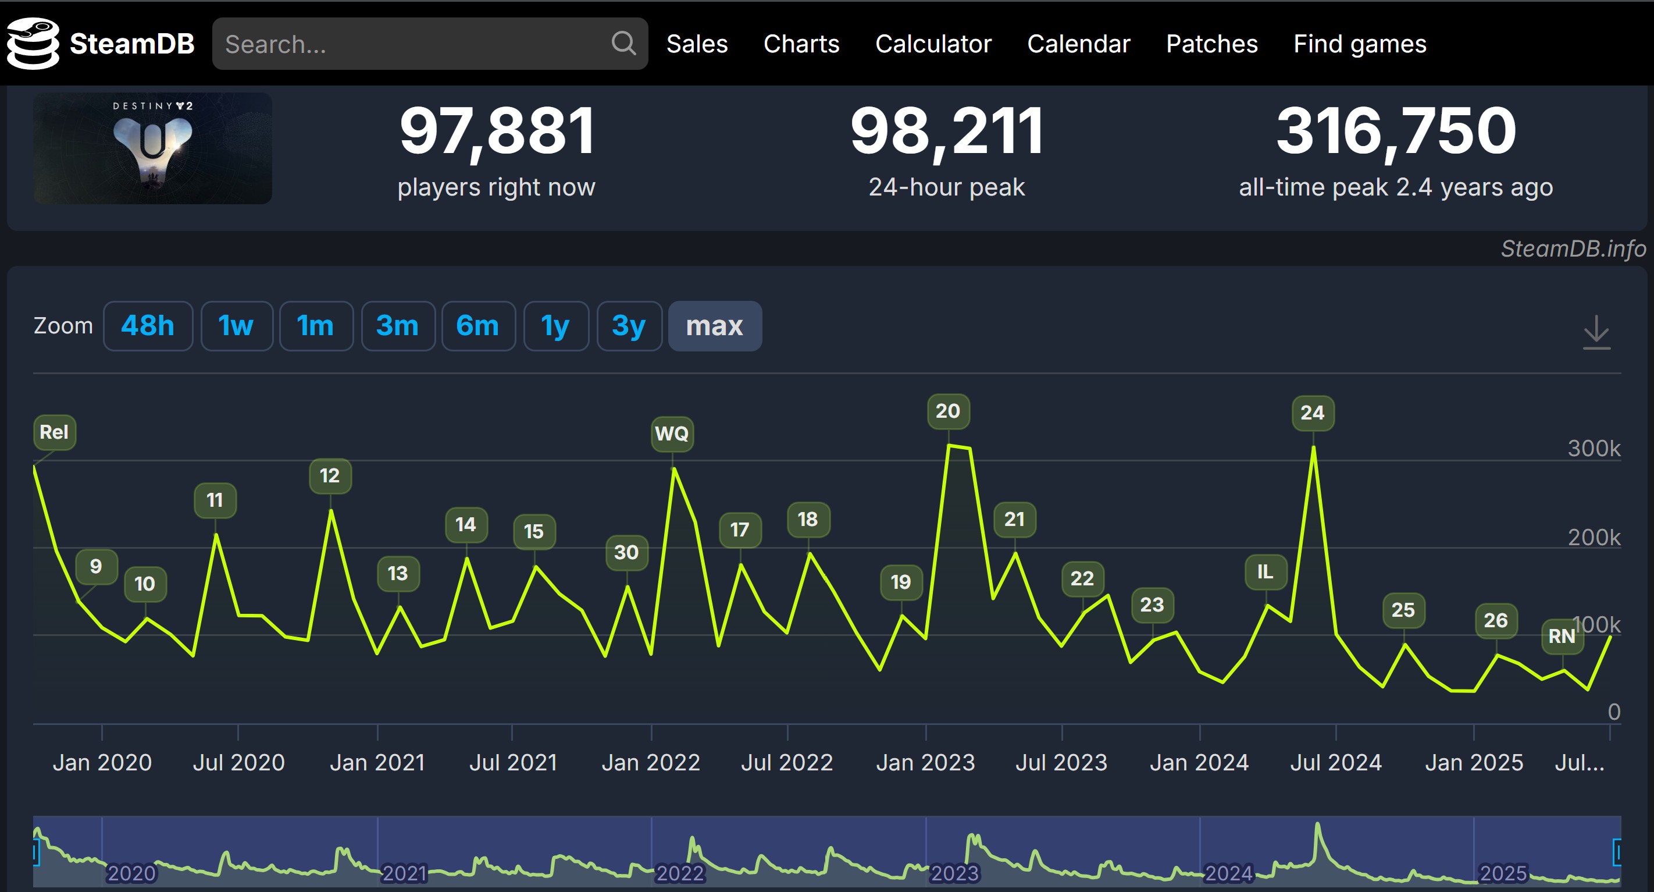This screenshot has width=1654, height=892.
Task: Select the max zoom button
Action: [x=715, y=326]
